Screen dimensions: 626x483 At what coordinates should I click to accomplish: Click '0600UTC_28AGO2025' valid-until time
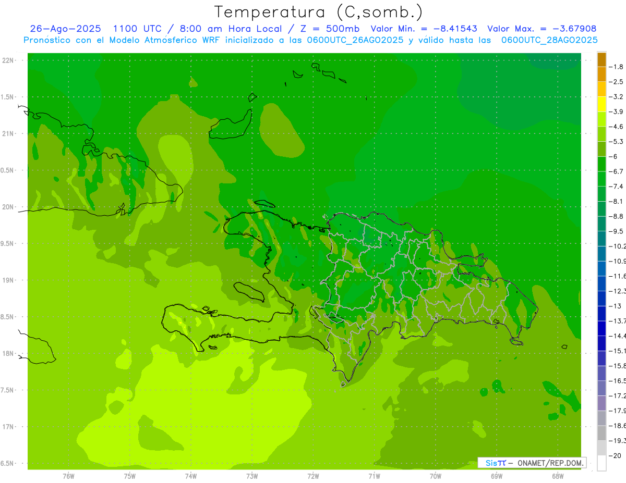coord(549,40)
